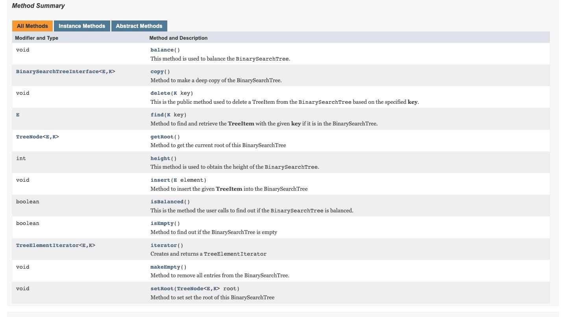Open the isBalanced() method documentation
This screenshot has height=317, width=566.
point(166,201)
